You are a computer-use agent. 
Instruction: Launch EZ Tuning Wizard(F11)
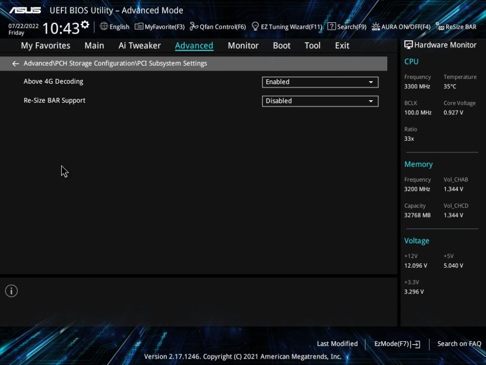pos(287,27)
